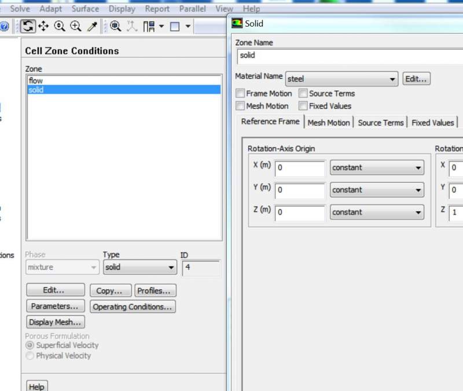Open the Y (m) constant dropdown
This screenshot has height=391, width=463.
(x=377, y=190)
